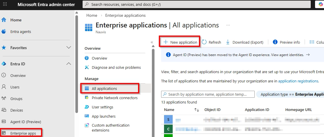Select All applications in Manage menu
The width and height of the screenshot is (324, 137).
click(104, 88)
